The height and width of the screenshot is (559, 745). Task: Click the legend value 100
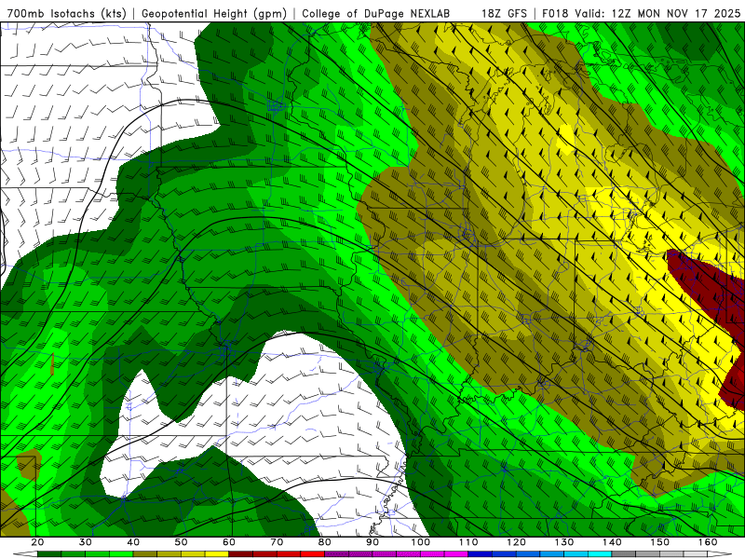click(x=421, y=542)
